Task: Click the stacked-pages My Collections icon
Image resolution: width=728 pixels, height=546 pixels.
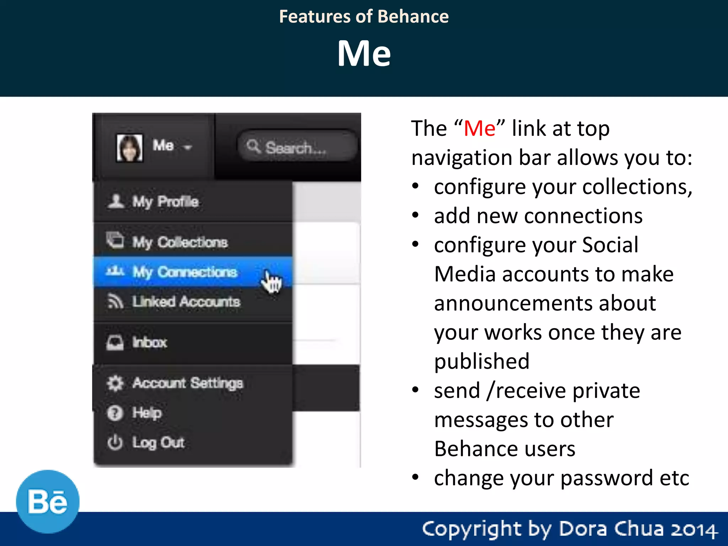Action: click(x=115, y=240)
